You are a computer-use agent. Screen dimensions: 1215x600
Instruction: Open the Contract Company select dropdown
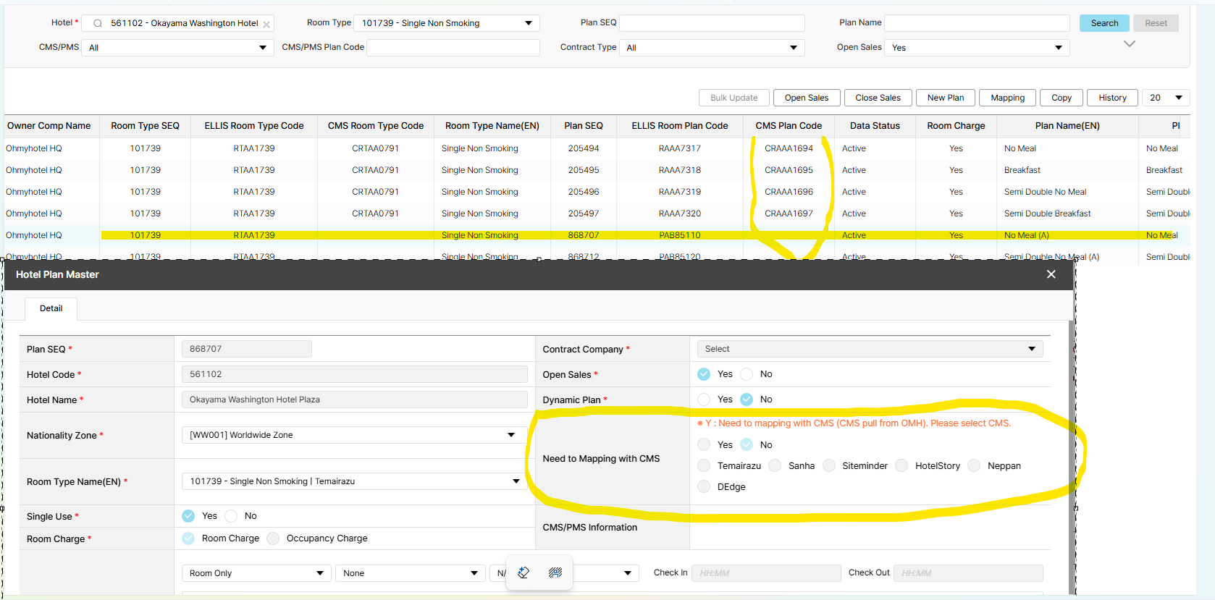point(869,349)
